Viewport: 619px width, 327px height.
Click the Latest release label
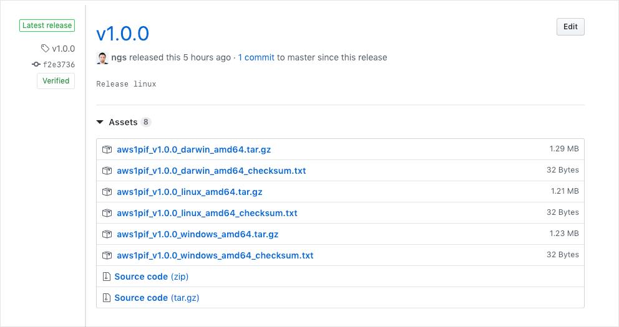47,26
